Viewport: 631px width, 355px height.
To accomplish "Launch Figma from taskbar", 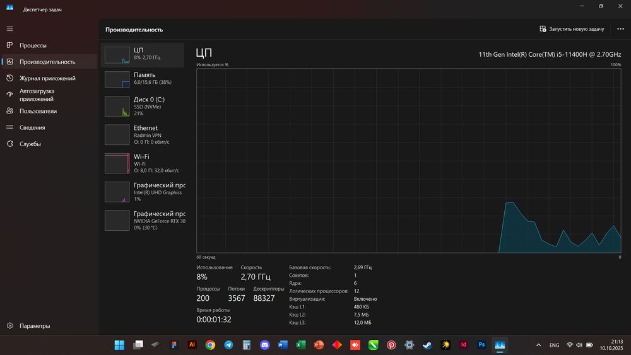I will coord(174,345).
